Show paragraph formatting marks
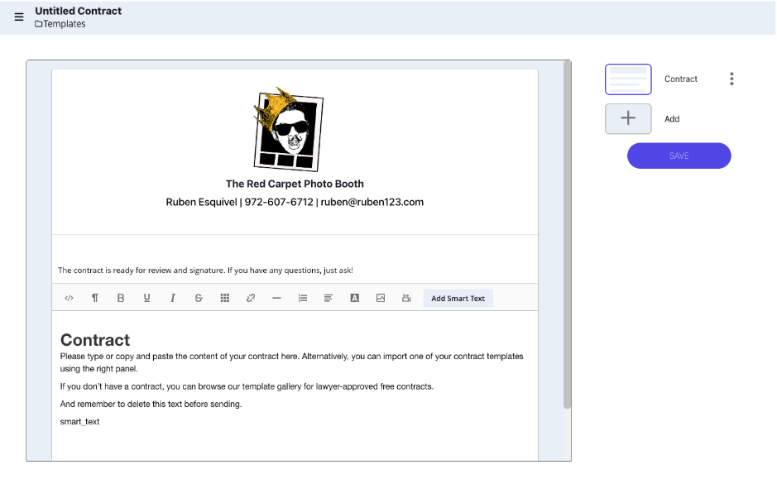The height and width of the screenshot is (479, 777). (x=95, y=298)
